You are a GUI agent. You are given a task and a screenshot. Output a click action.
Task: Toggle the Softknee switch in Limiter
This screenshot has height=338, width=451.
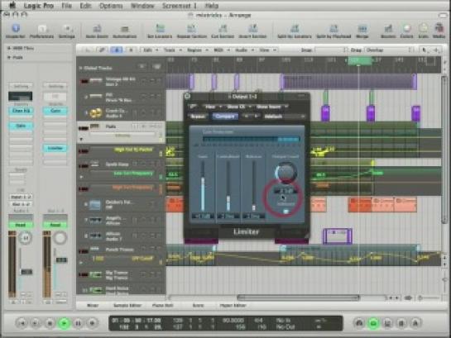(285, 212)
